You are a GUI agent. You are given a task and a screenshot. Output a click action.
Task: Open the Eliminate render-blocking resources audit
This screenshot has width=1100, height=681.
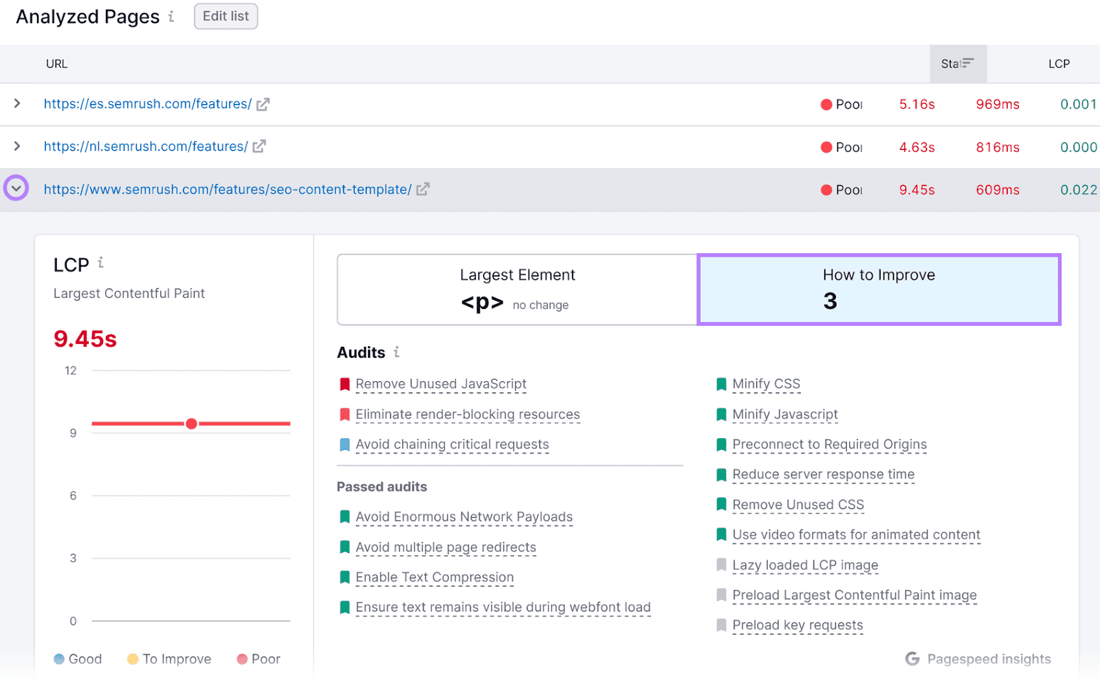pyautogui.click(x=467, y=414)
